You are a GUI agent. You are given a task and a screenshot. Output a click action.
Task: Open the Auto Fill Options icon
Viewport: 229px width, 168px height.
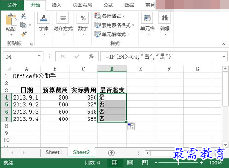point(131,126)
